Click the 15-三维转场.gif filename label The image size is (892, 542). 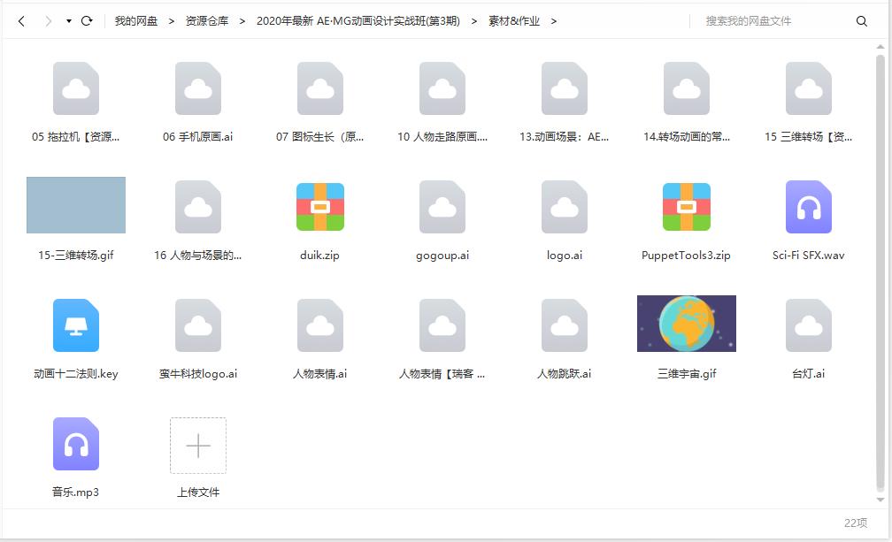click(76, 256)
